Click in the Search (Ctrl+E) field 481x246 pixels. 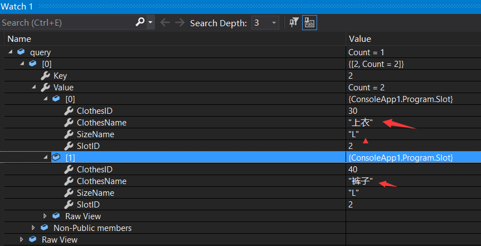(67, 23)
